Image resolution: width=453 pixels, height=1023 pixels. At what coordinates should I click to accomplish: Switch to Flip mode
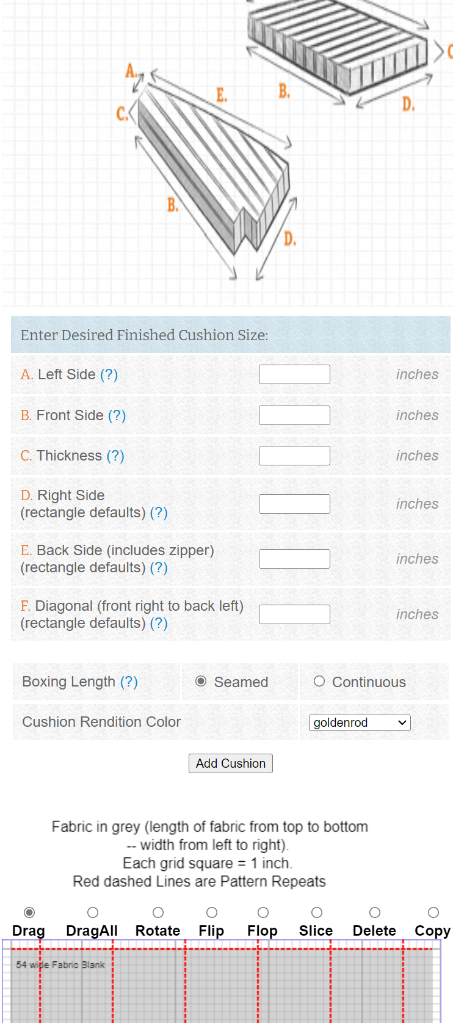coord(212,912)
